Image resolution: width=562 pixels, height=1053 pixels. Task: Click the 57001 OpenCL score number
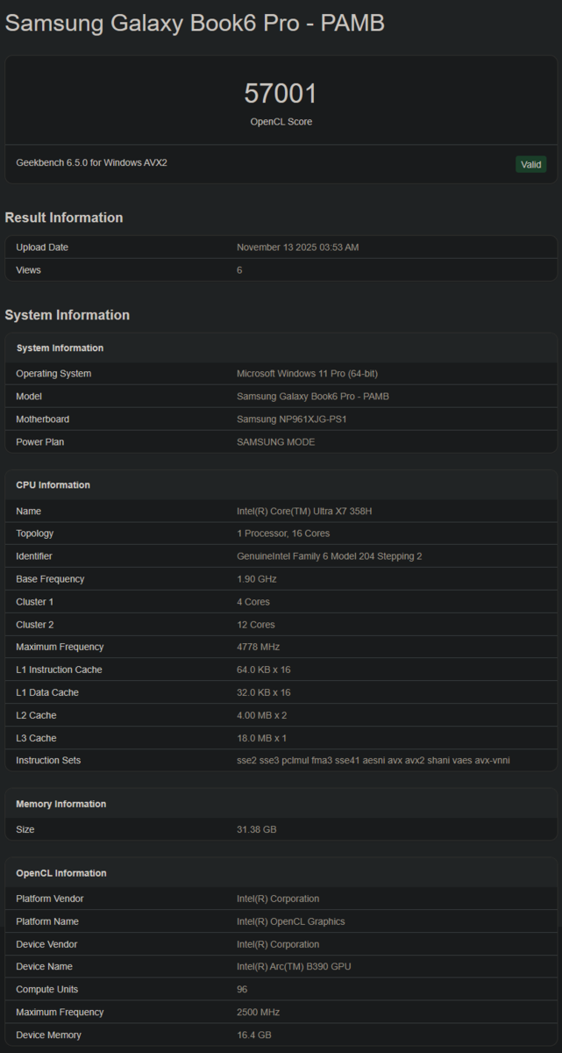click(x=281, y=94)
